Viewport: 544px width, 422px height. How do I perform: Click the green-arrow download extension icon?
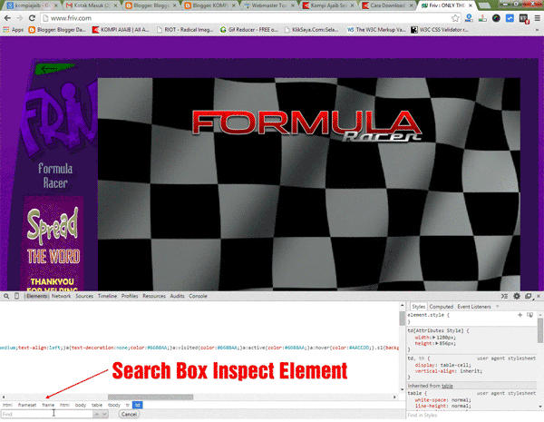tap(482, 18)
